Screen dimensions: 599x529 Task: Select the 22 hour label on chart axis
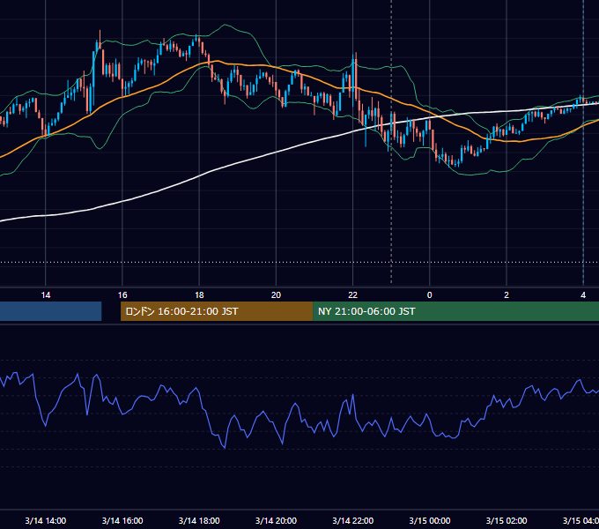coord(352,295)
